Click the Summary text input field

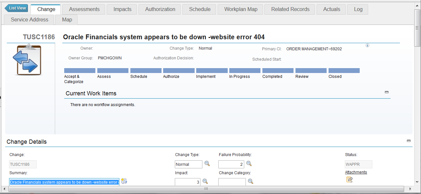coord(64,182)
